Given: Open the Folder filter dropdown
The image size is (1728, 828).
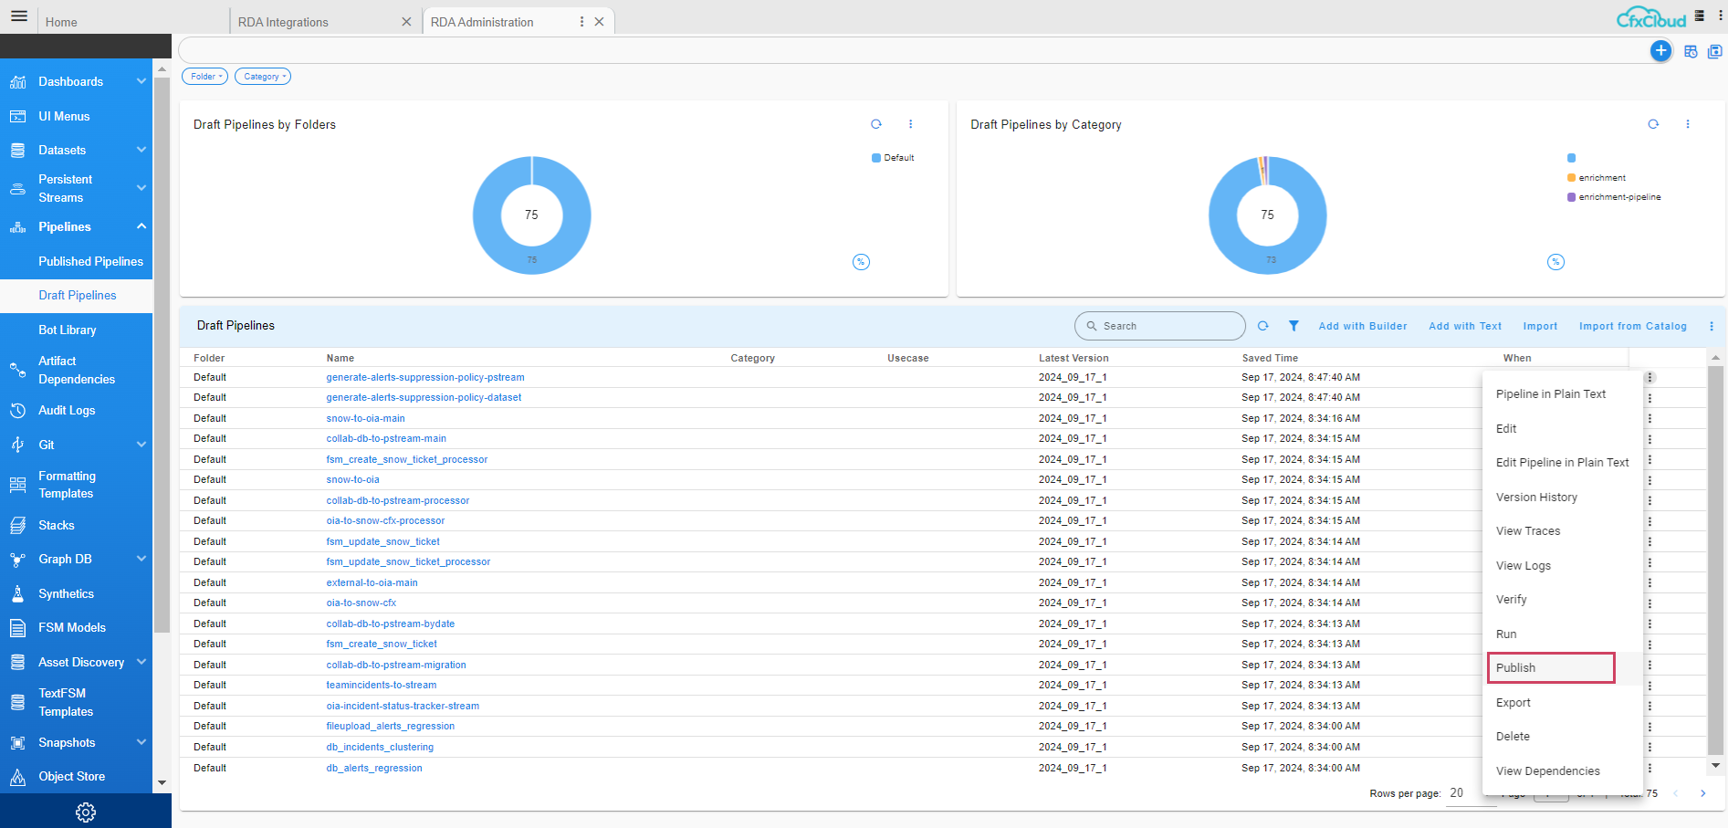Looking at the screenshot, I should tap(204, 77).
